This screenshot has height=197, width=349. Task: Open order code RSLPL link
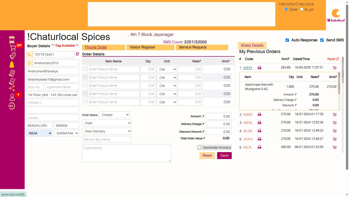pyautogui.click(x=248, y=147)
